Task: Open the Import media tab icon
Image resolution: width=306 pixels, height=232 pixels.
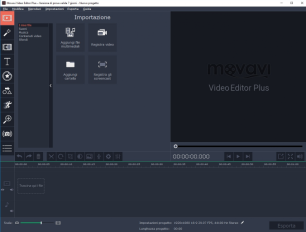Action: pyautogui.click(x=7, y=18)
